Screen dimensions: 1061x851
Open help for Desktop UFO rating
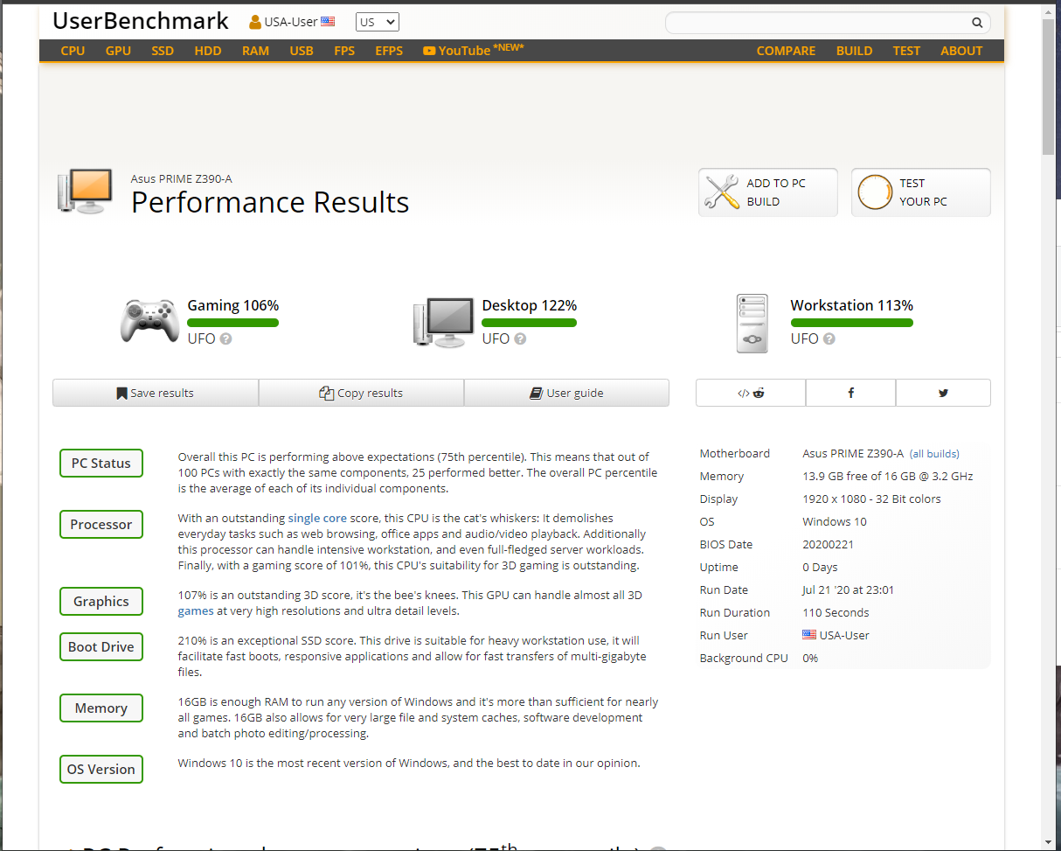click(520, 339)
